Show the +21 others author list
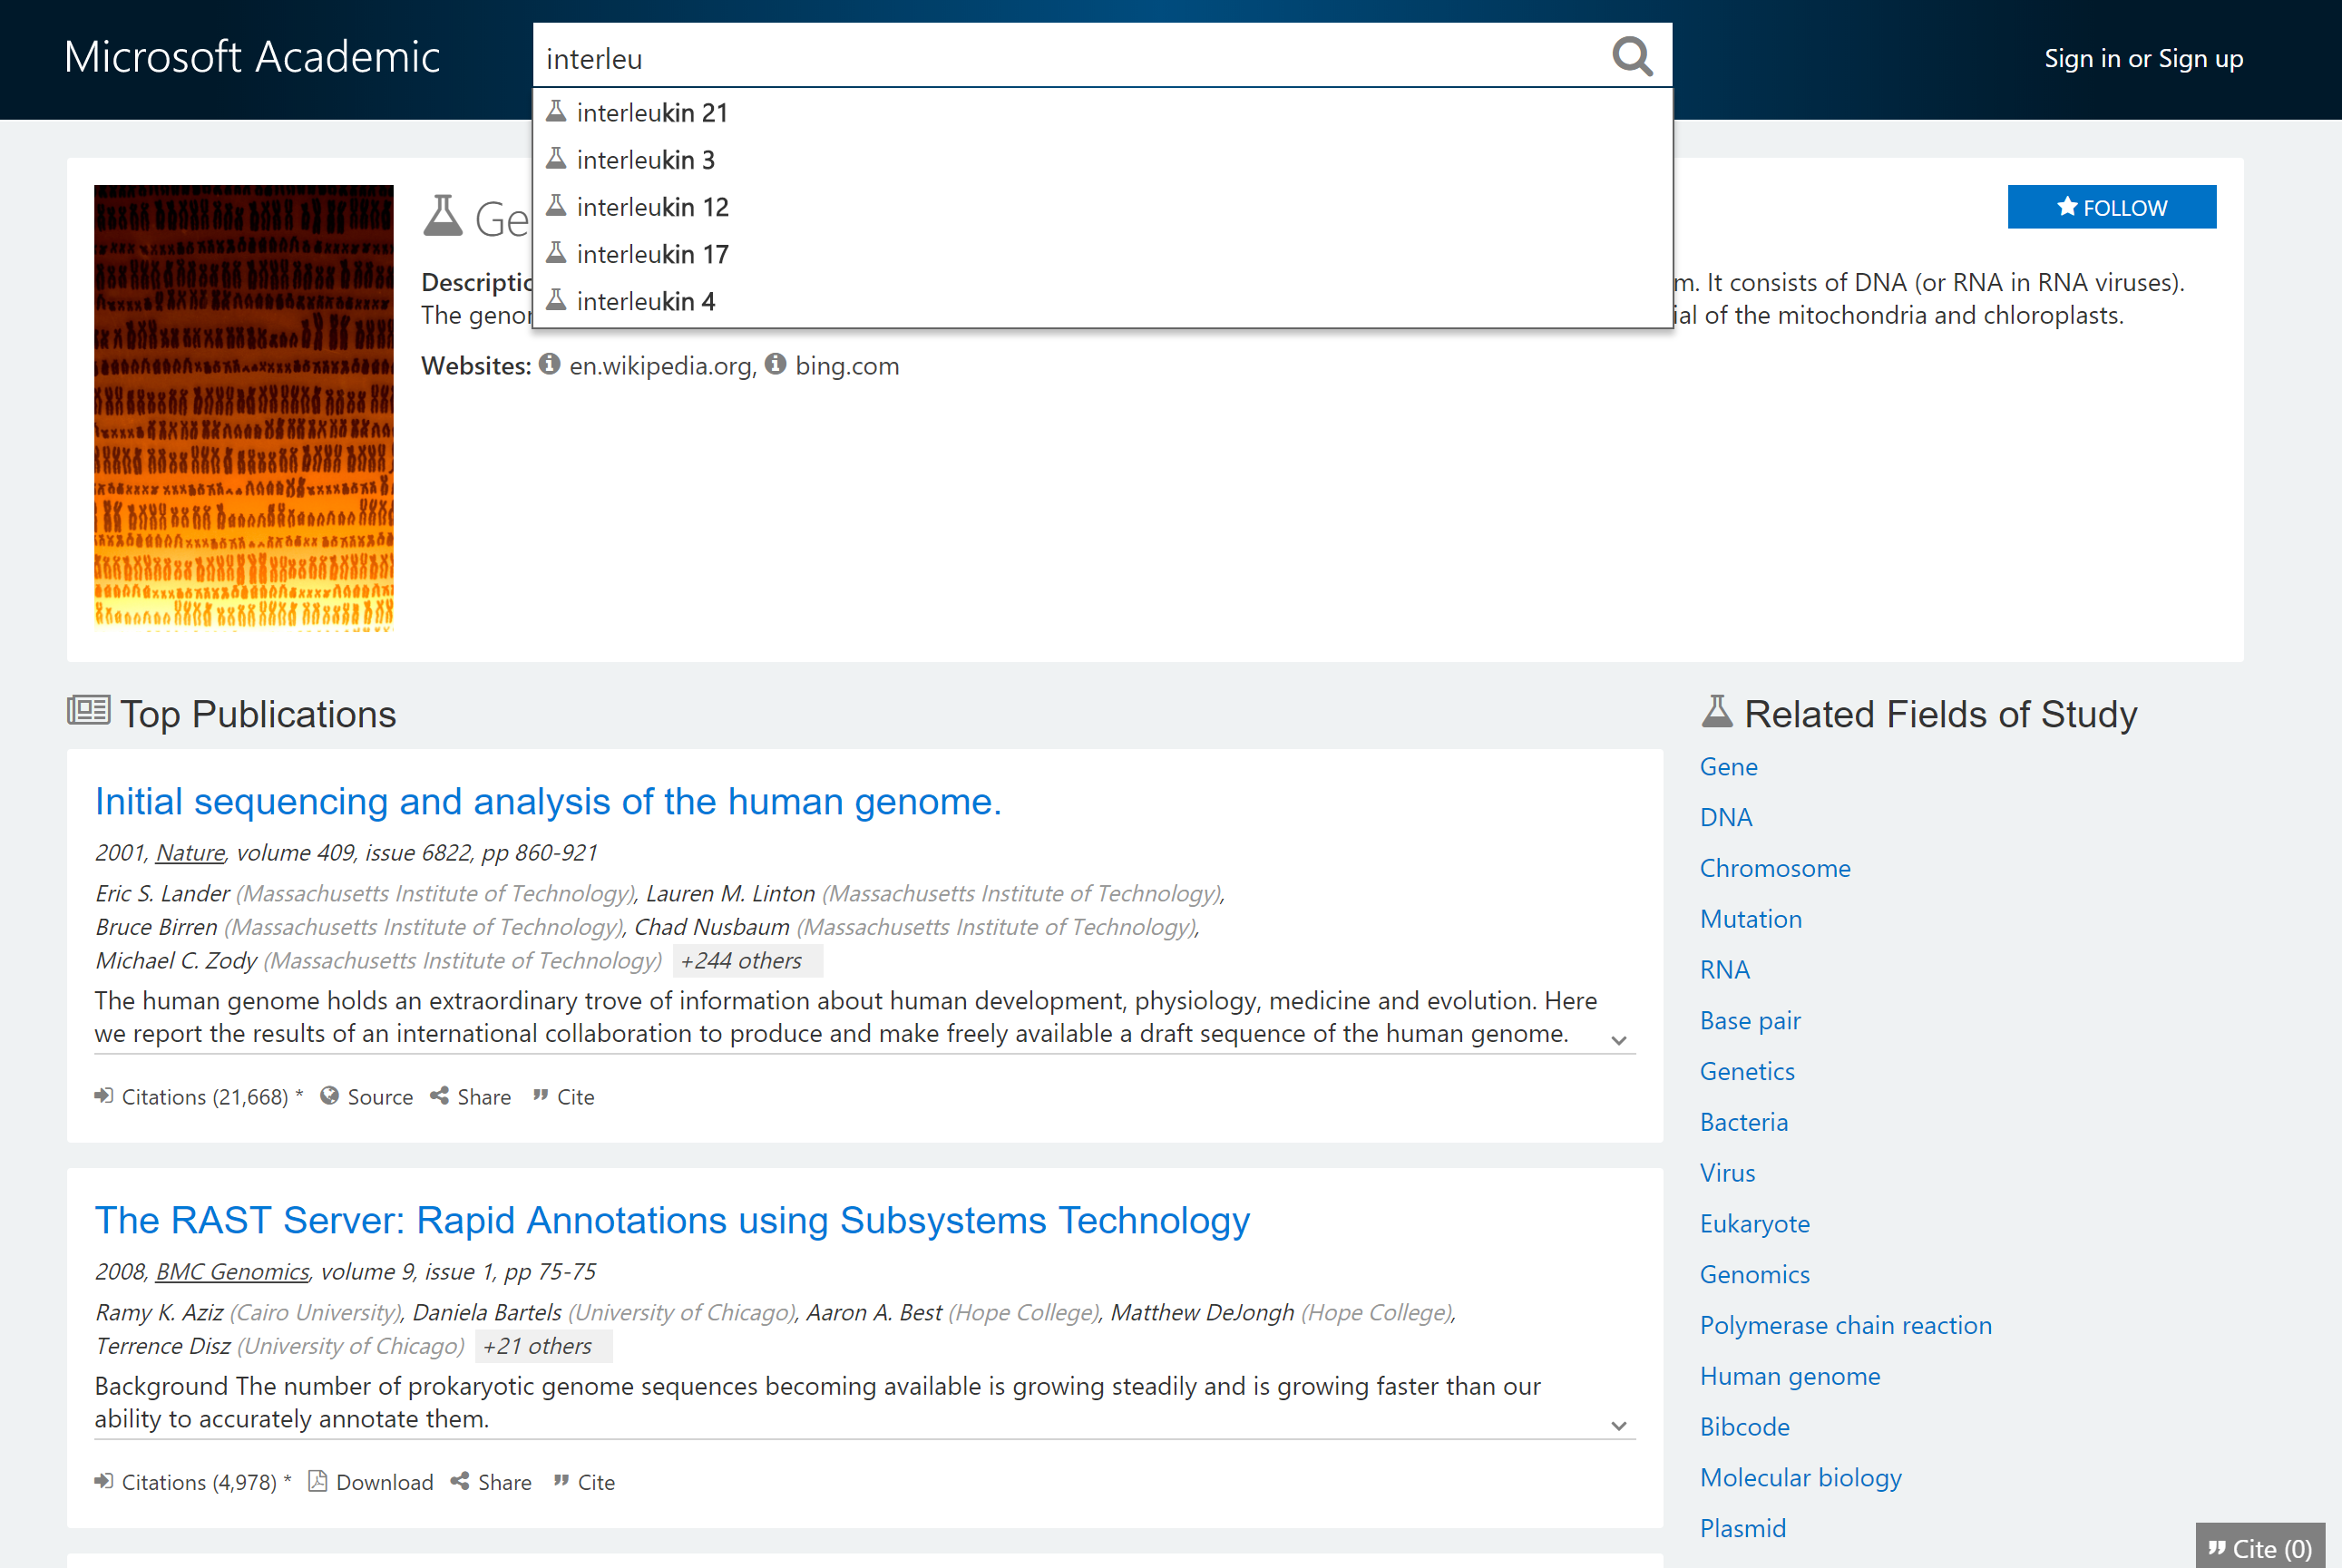This screenshot has width=2342, height=1568. point(543,1345)
